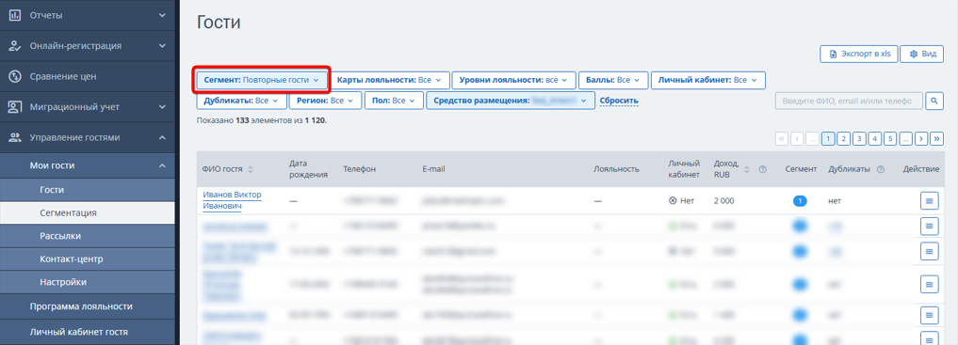Open action menu for Иванов Виктор row
The height and width of the screenshot is (345, 958).
(929, 200)
